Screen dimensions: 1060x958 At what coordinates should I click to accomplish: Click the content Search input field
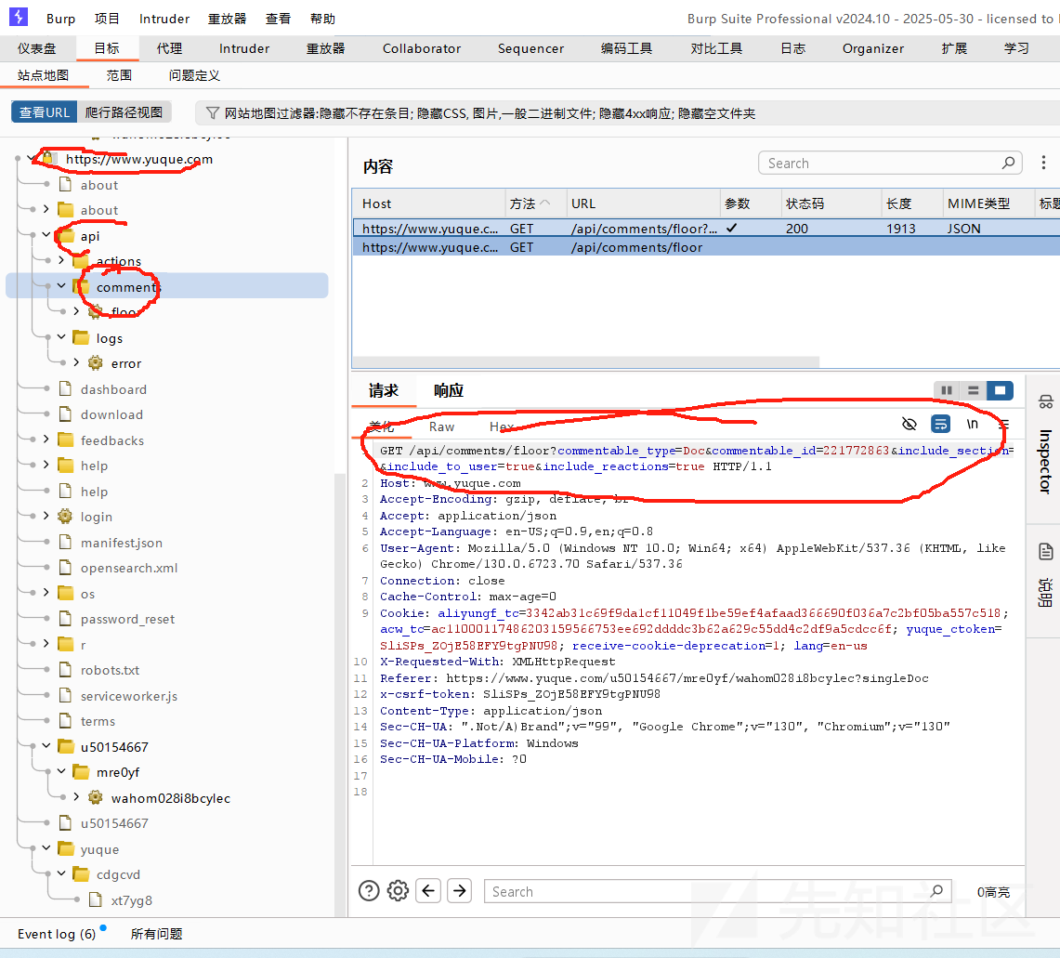[x=890, y=163]
